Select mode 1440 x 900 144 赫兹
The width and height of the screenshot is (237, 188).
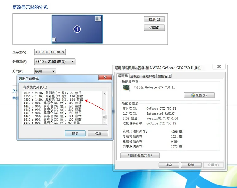52,116
